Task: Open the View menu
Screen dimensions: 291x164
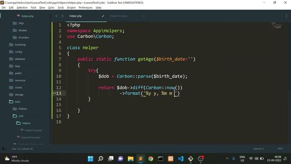Action: 42,8
